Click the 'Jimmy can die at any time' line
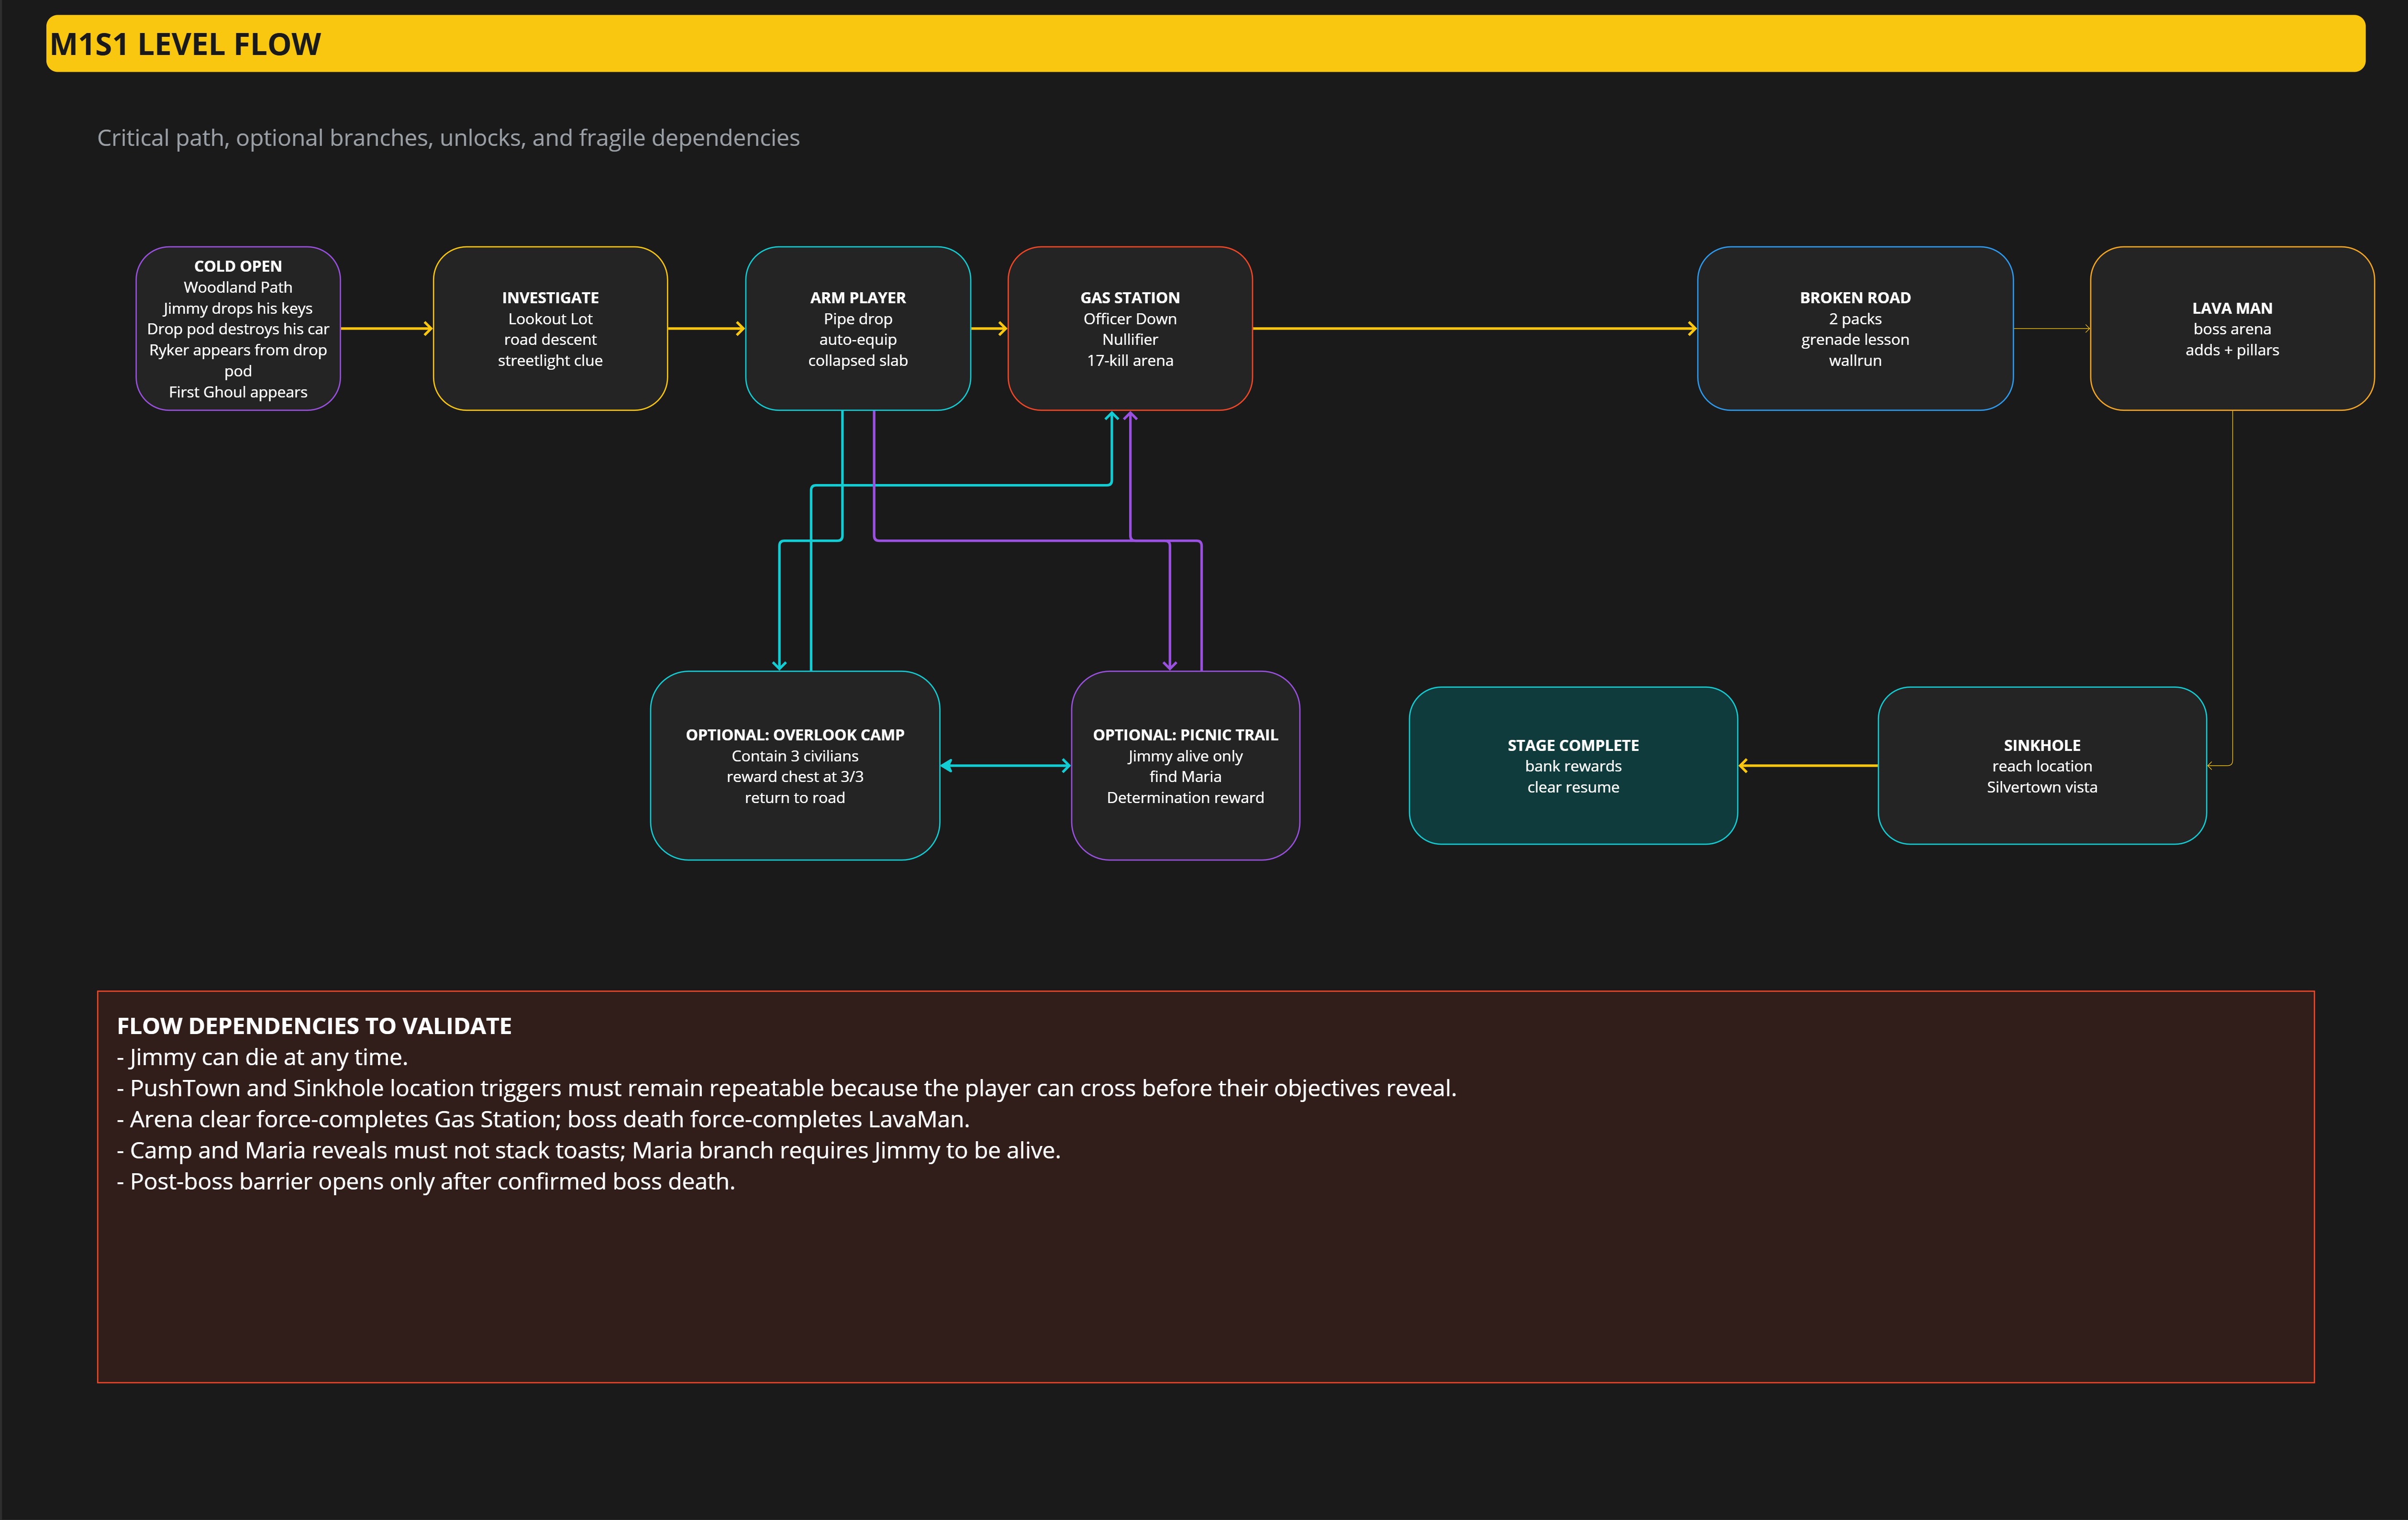 [262, 1057]
